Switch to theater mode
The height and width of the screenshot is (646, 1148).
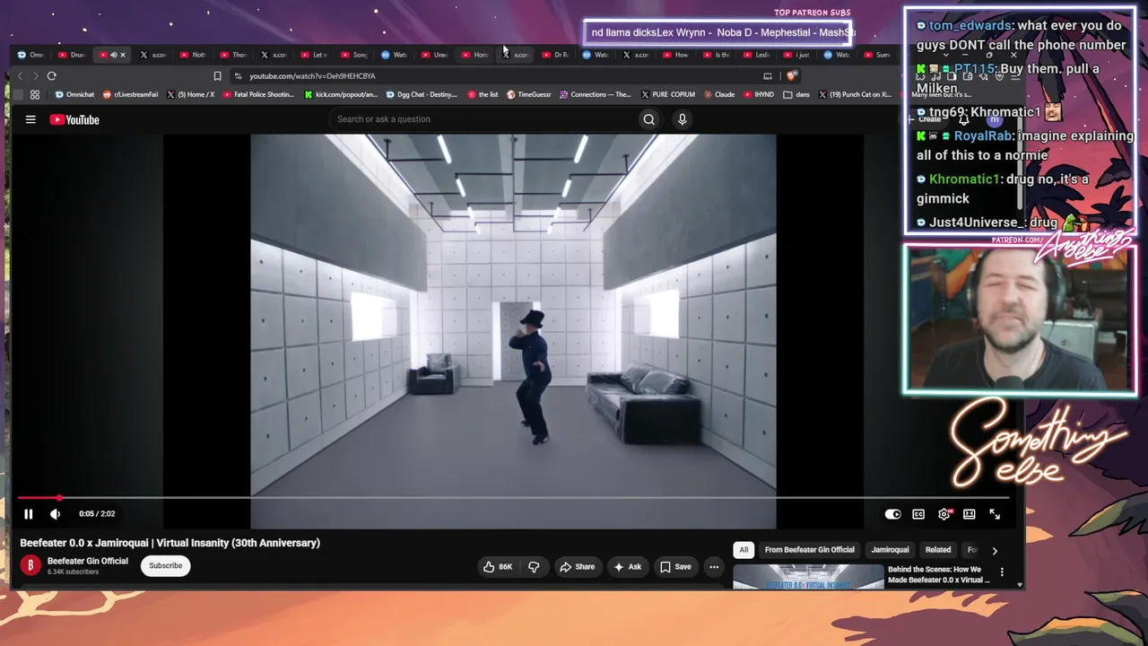[970, 514]
